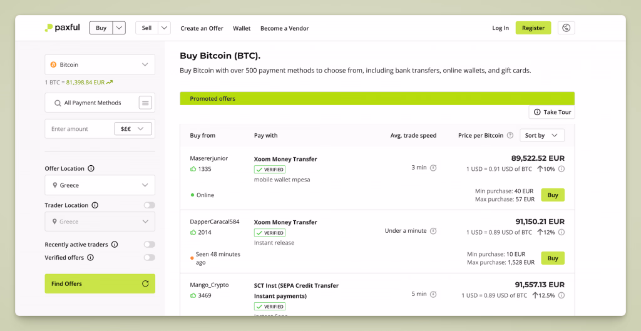Turn on Verified offers toggle
Image resolution: width=641 pixels, height=331 pixels.
149,258
